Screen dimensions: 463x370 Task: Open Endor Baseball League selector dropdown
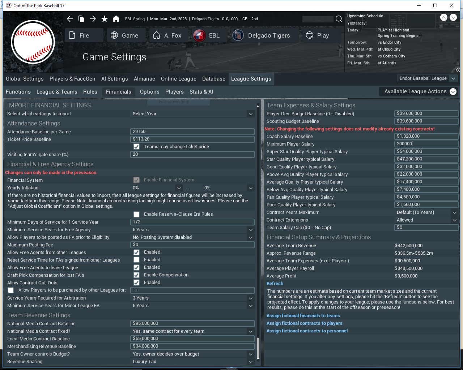coord(428,78)
